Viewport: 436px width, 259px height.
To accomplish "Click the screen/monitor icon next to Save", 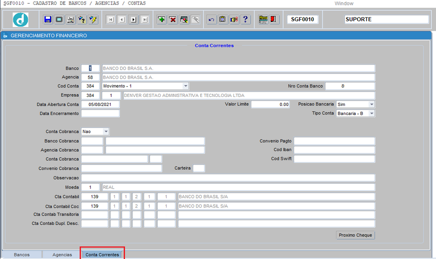I will tap(59, 19).
